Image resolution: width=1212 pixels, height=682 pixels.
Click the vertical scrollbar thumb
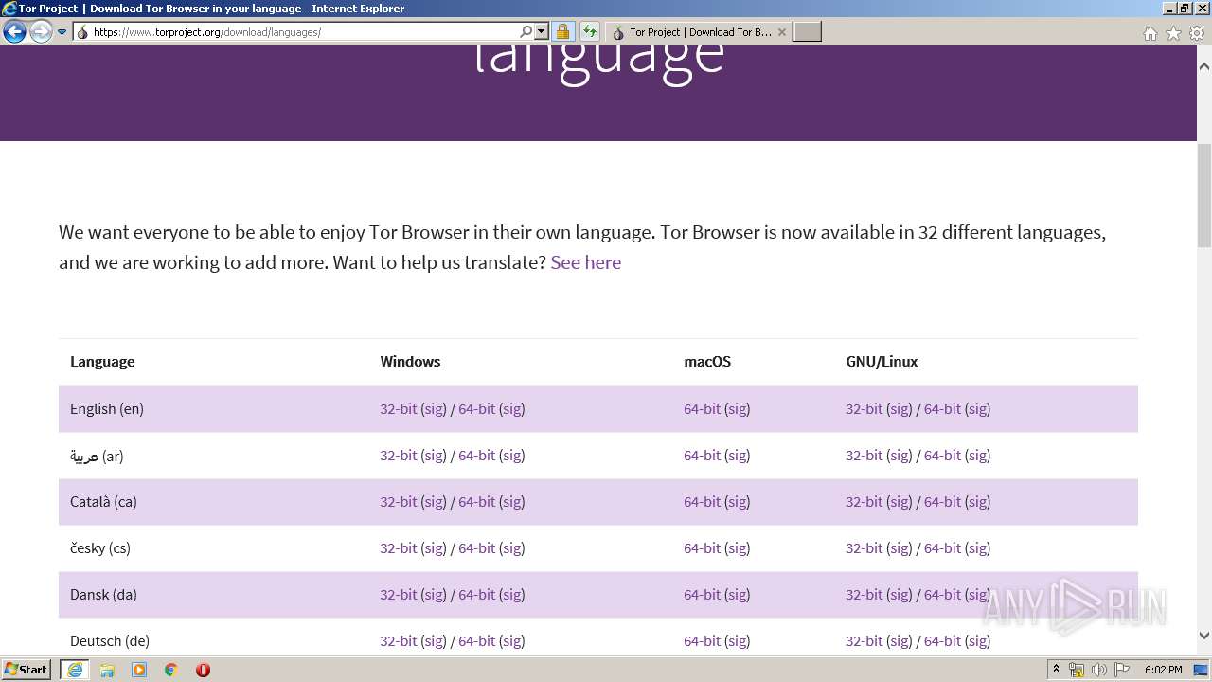[1204, 195]
